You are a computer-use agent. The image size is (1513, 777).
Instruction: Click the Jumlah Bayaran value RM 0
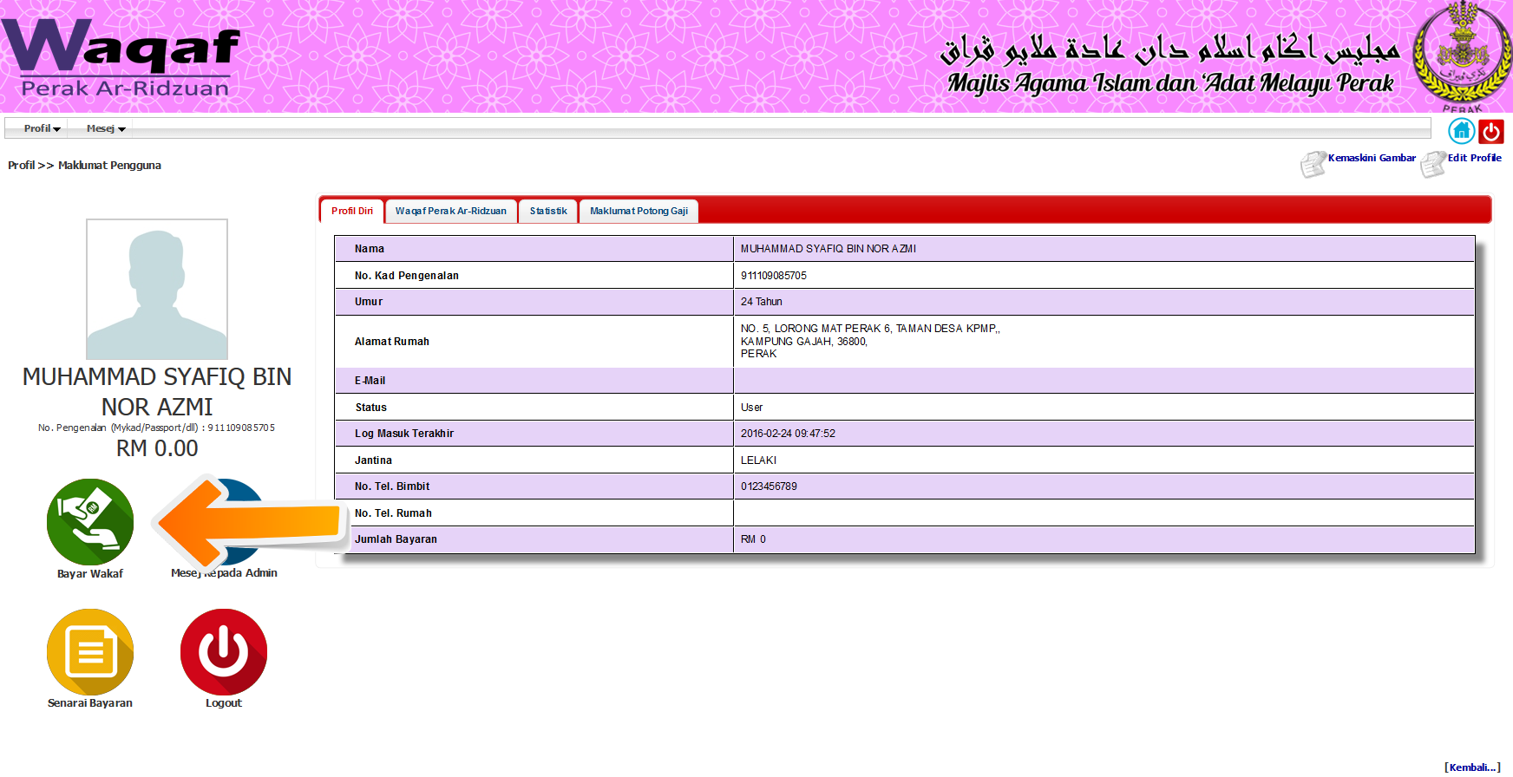(x=753, y=539)
